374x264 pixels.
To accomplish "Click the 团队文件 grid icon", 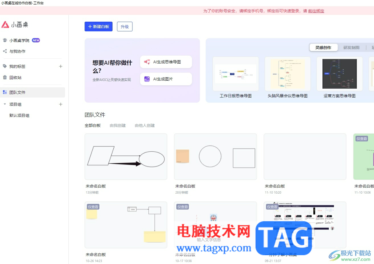I will coord(5,92).
